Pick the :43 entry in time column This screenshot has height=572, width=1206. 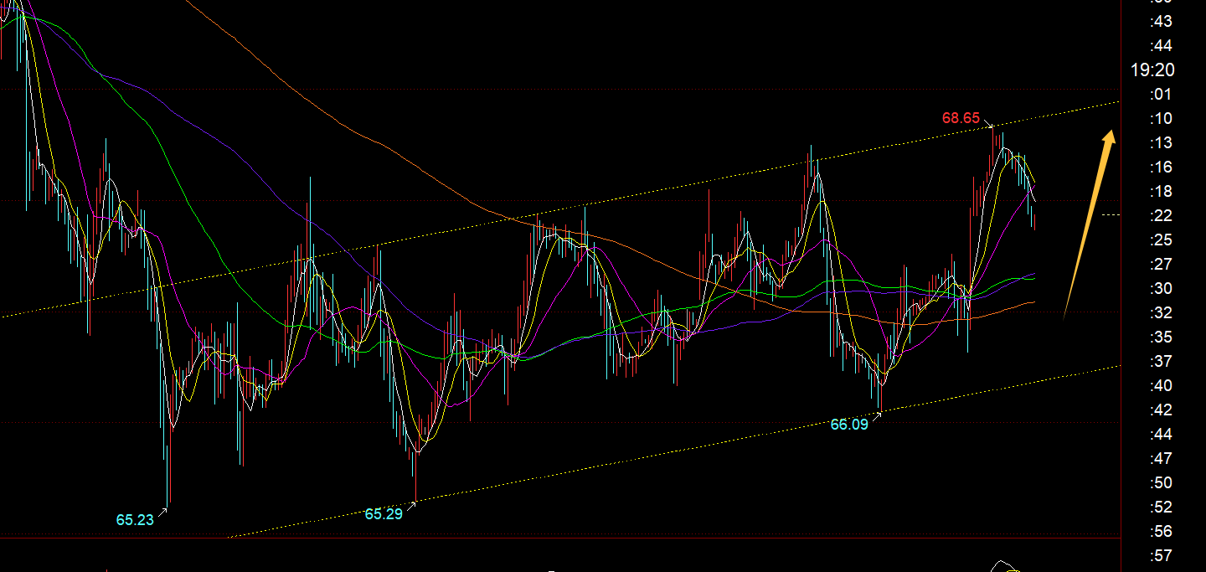click(1161, 21)
